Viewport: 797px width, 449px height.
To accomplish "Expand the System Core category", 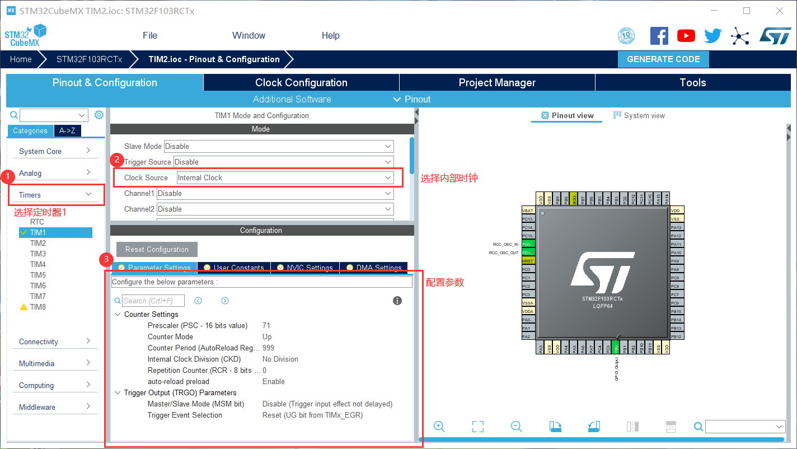I will (x=55, y=151).
